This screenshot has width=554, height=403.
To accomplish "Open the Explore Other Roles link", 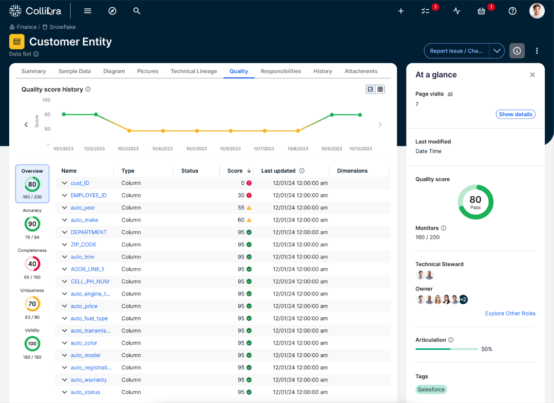I will tap(510, 313).
